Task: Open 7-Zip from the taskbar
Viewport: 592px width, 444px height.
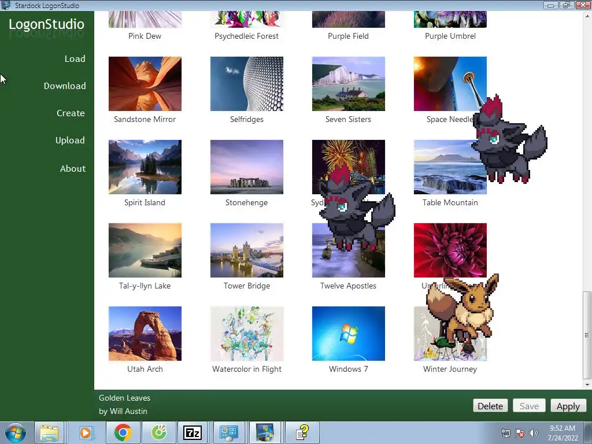Action: click(193, 432)
